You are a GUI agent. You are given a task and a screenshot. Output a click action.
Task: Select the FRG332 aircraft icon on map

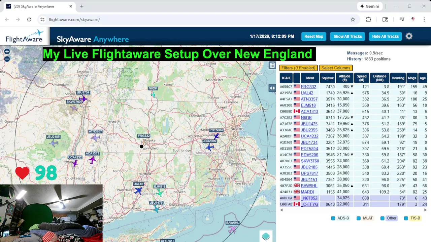pyautogui.click(x=145, y=141)
